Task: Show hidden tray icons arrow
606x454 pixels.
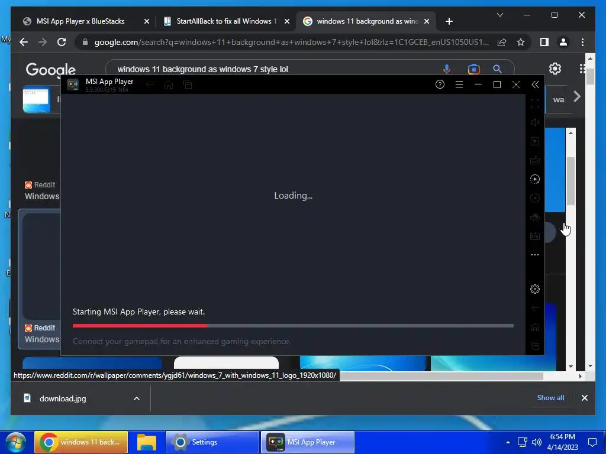Action: 508,442
